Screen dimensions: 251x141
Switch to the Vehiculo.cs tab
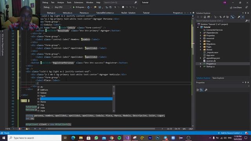click(67, 13)
